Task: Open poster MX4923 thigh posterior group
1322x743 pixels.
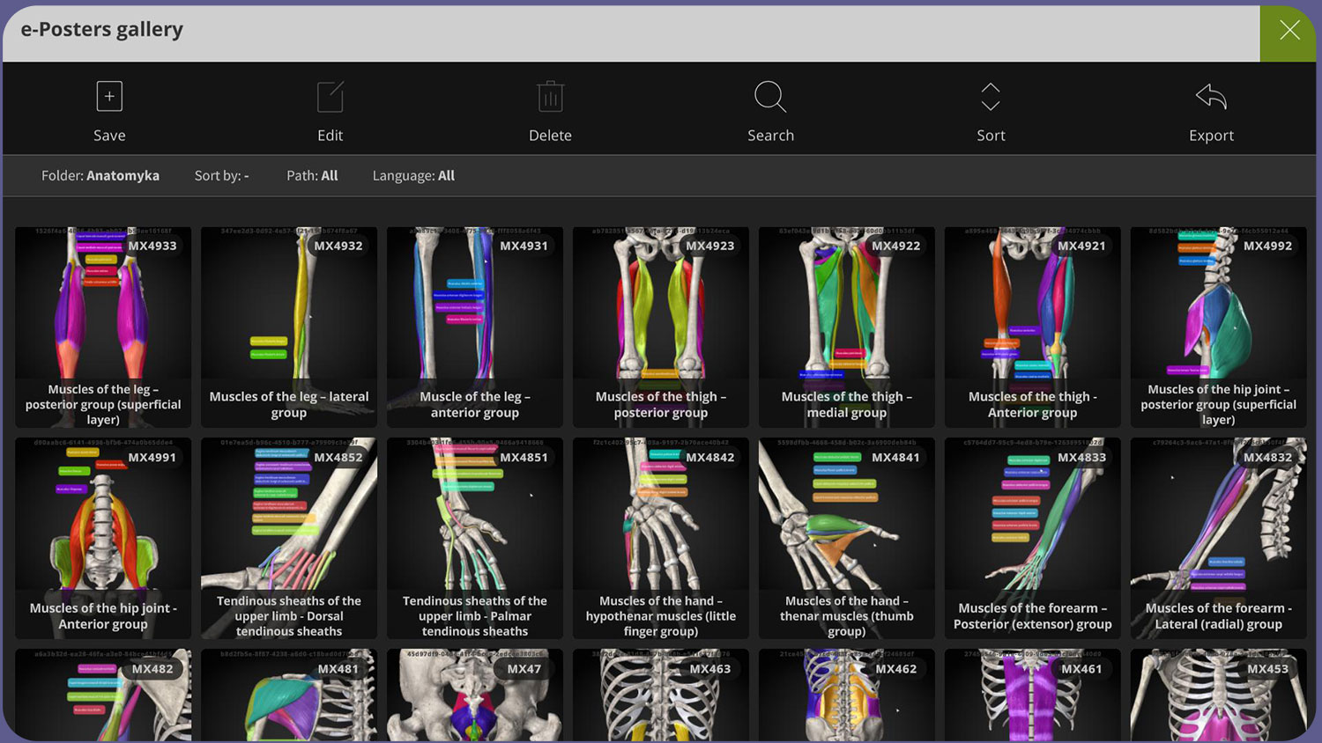Action: (x=661, y=327)
